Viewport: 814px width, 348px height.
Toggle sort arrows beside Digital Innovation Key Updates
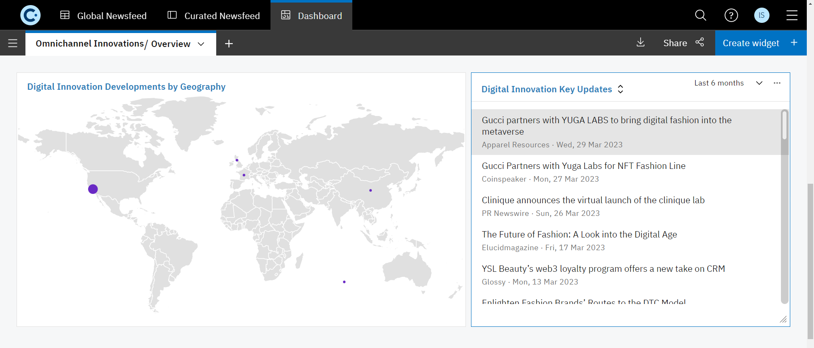click(x=620, y=89)
